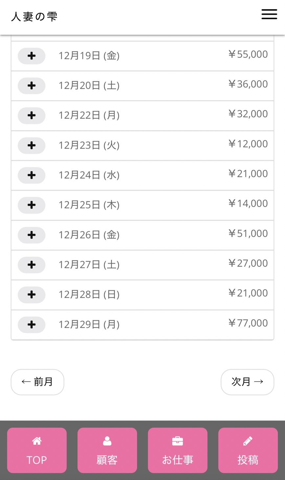Open the お仕事 briefcase tab
Screen dimensions: 285x480
coord(178,450)
